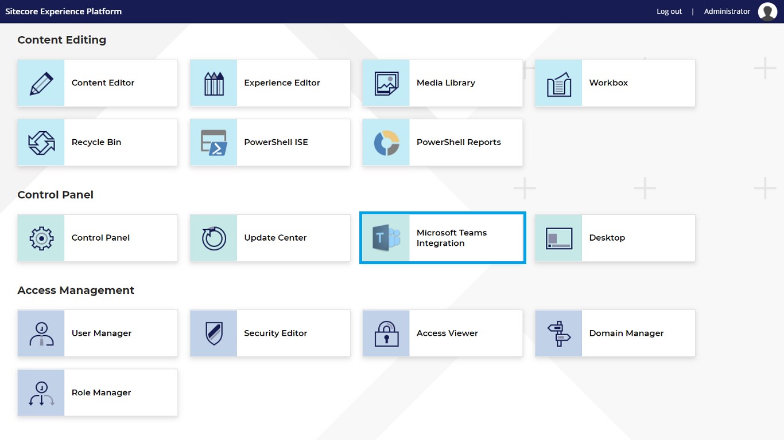Image resolution: width=784 pixels, height=440 pixels.
Task: Open User Manager person icon
Action: 41,333
